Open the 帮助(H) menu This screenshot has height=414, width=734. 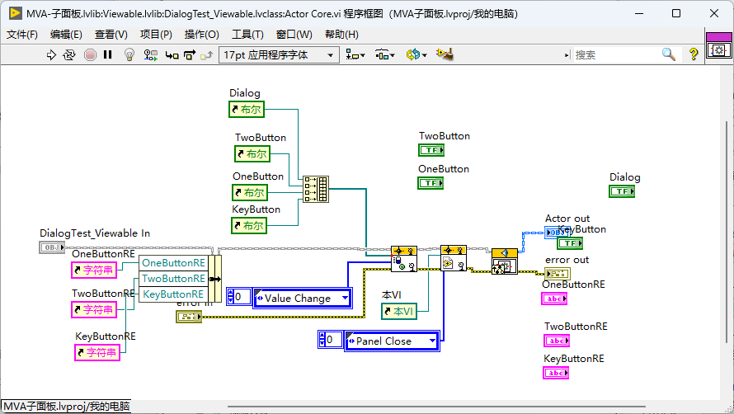[341, 34]
